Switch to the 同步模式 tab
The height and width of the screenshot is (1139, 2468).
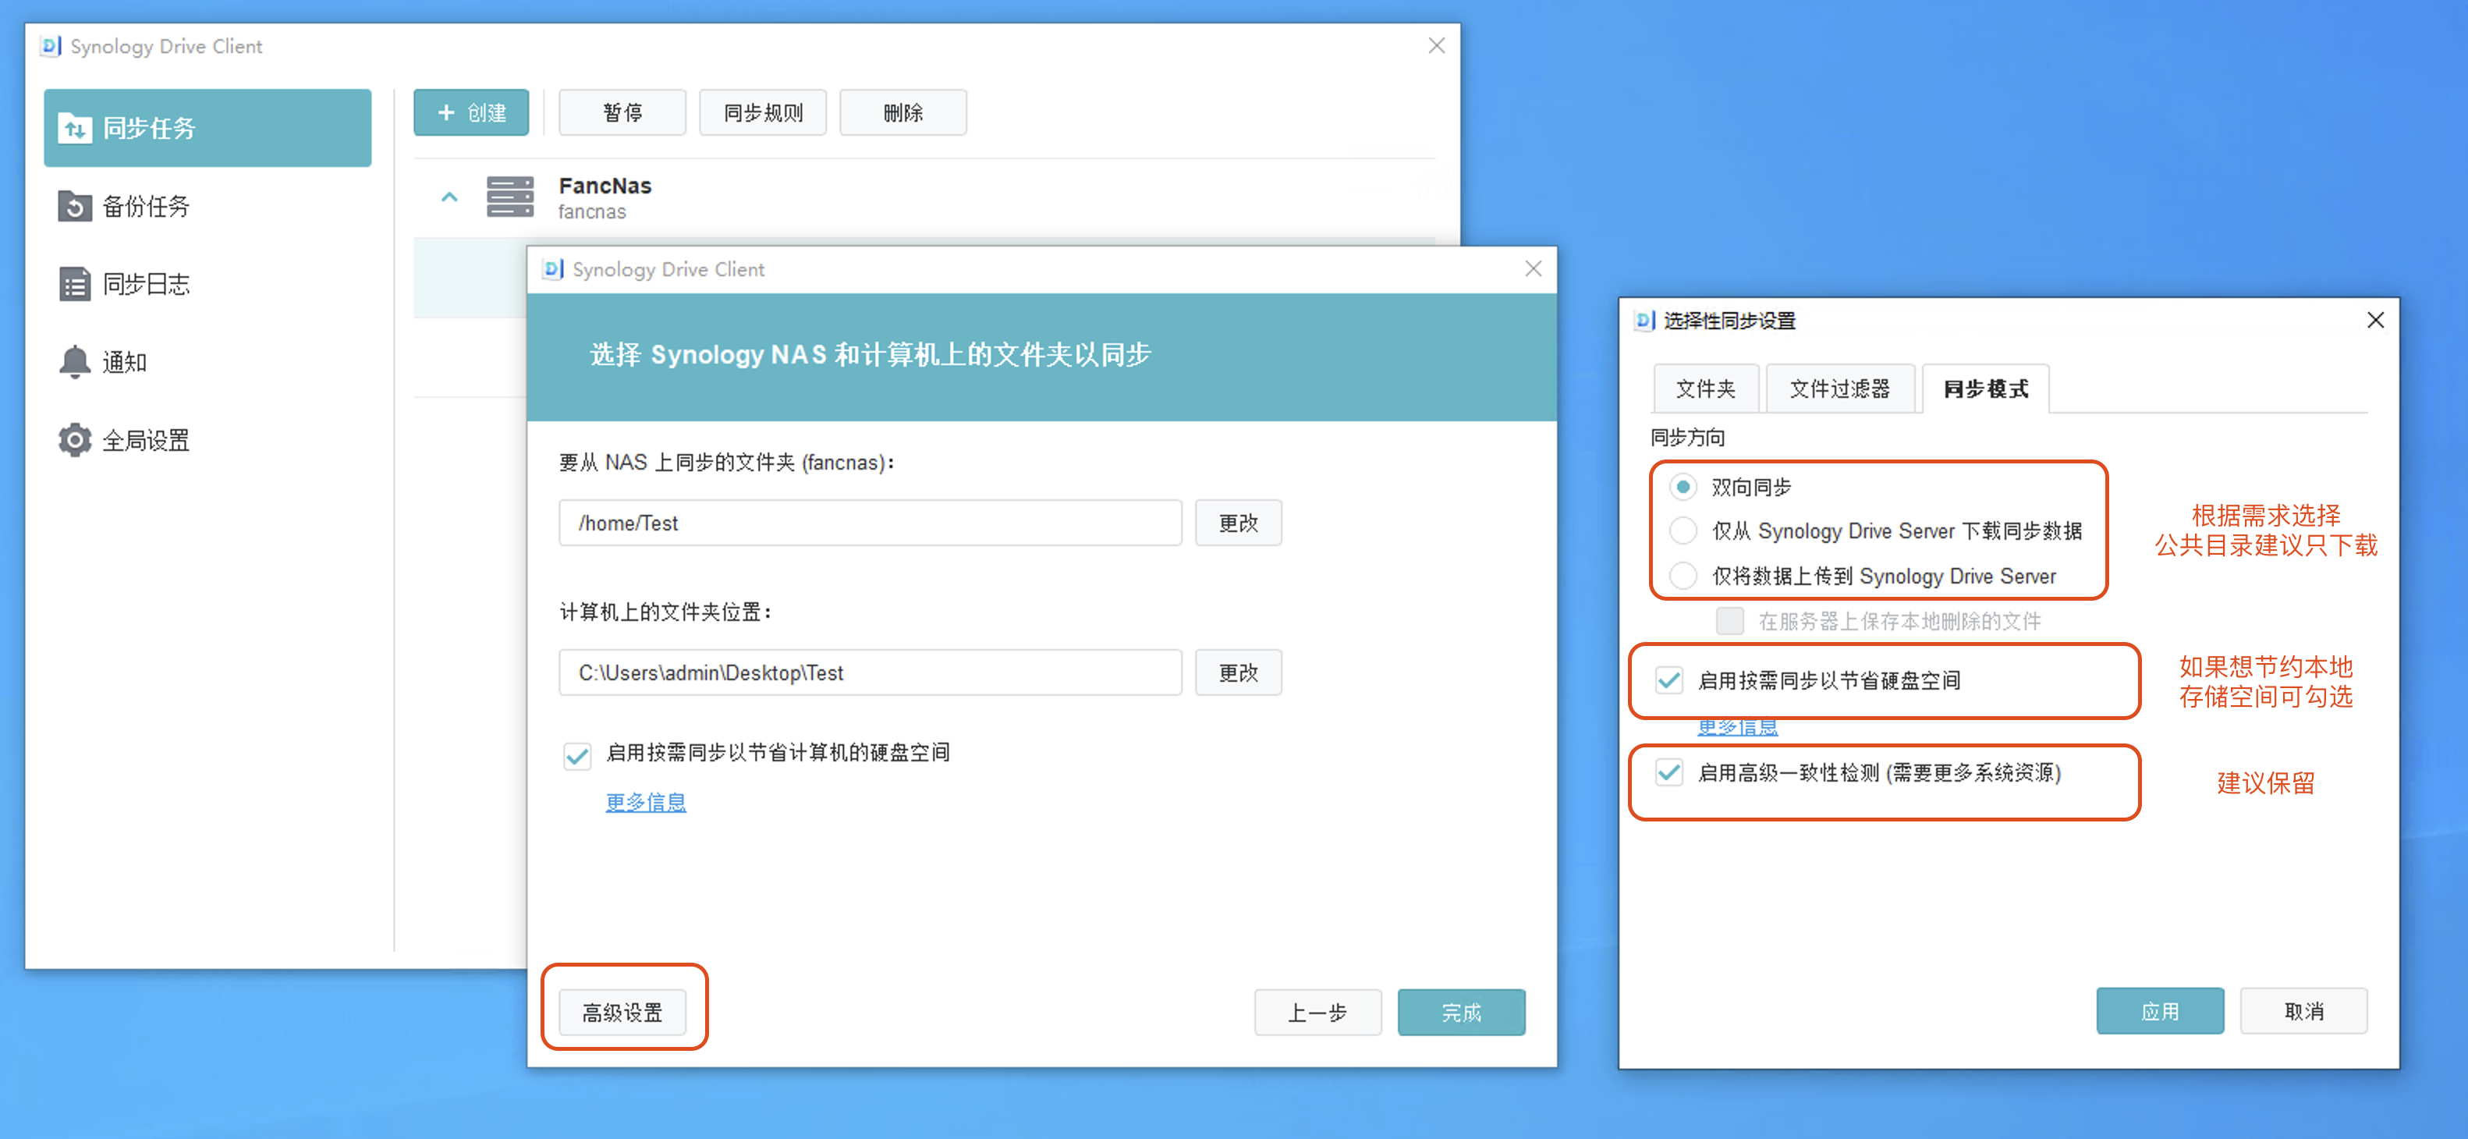[1985, 389]
